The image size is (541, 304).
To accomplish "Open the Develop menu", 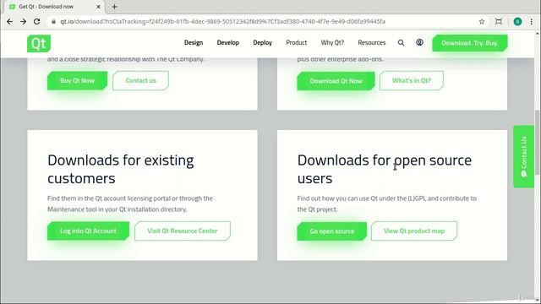I will coord(228,43).
